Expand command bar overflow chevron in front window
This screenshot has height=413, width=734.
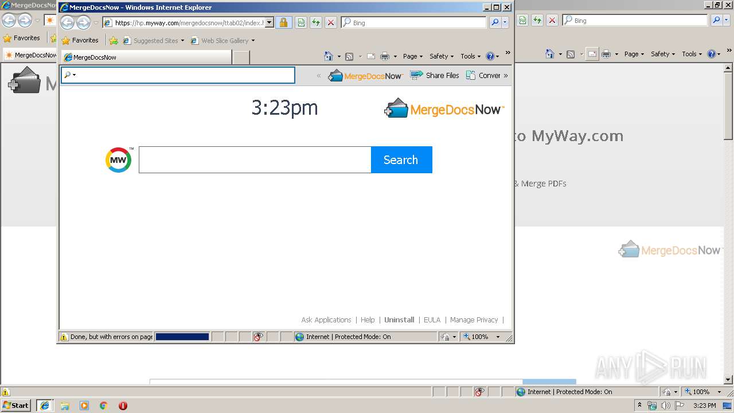507,53
